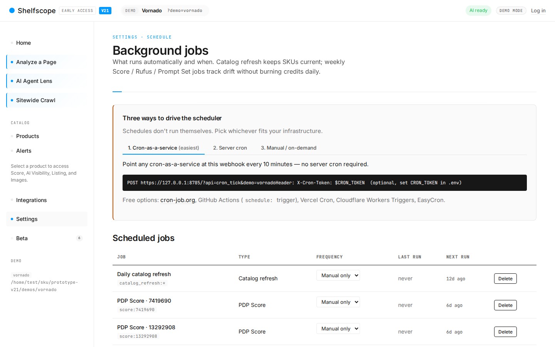Click the '12d ago' next run value
Image resolution: width=555 pixels, height=347 pixels.
click(x=456, y=279)
